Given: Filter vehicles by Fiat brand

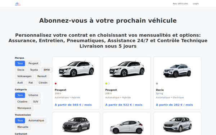Looking at the screenshot, I should coord(31,83).
